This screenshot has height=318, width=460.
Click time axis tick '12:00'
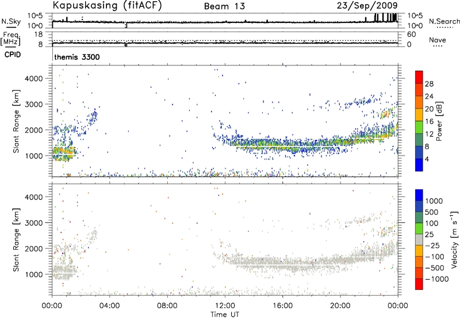pyautogui.click(x=225, y=306)
